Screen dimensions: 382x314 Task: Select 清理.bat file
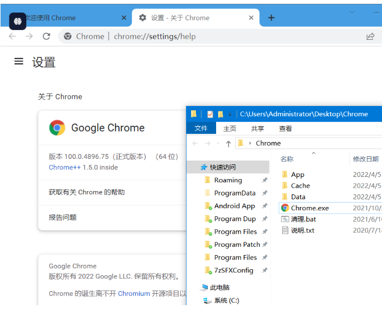(x=303, y=220)
